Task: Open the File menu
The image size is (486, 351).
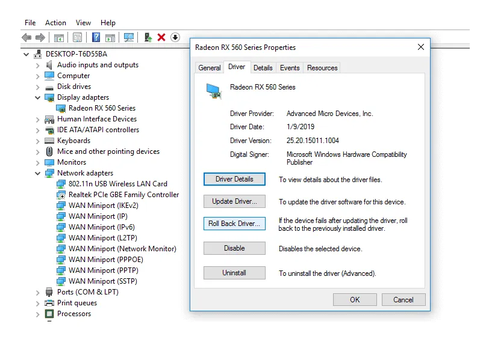Action: [30, 23]
